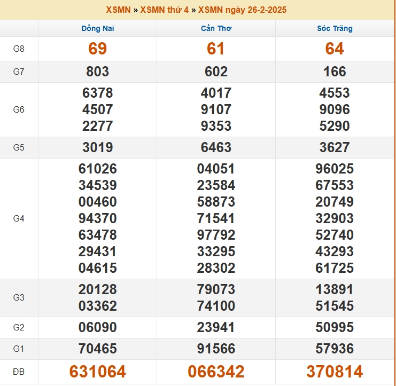This screenshot has height=386, width=396.
Task: Click the G4 number 20749
Action: pyautogui.click(x=335, y=202)
